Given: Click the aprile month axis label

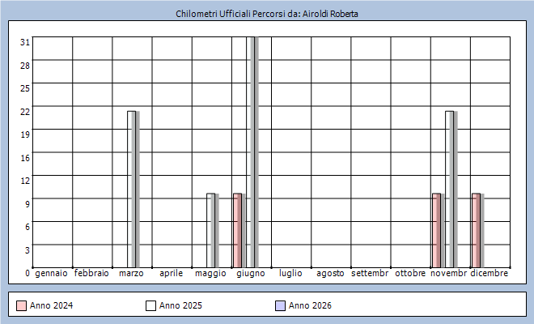Looking at the screenshot, I should tap(171, 274).
